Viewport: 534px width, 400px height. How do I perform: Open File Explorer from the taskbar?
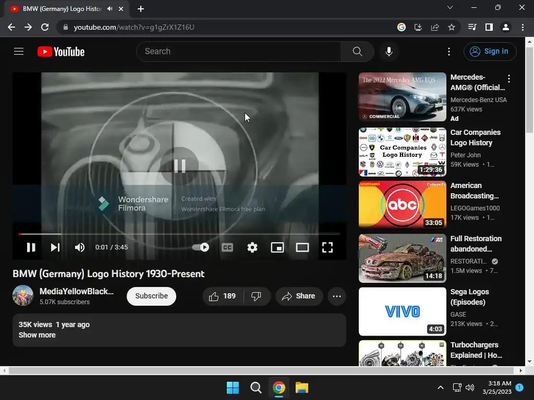pyautogui.click(x=302, y=387)
